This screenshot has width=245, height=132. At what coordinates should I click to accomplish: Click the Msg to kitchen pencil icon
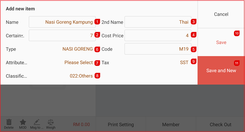[37, 122]
